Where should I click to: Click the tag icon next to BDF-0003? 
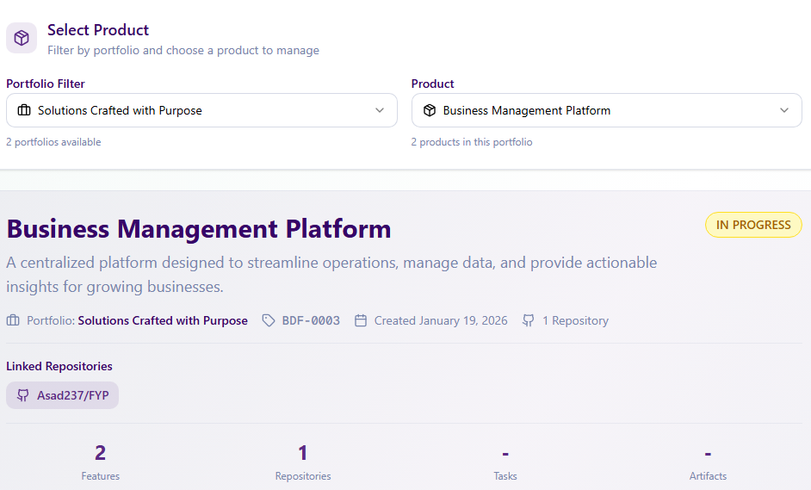point(269,320)
